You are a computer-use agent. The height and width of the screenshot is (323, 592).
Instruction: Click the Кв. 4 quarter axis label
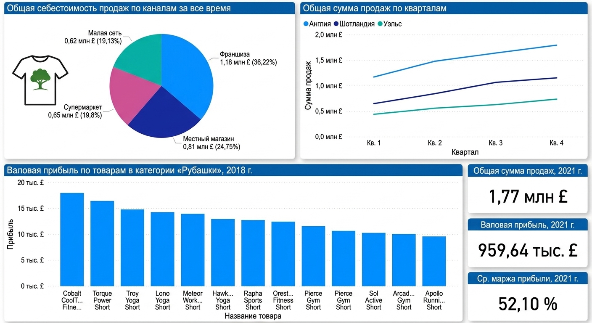click(x=557, y=143)
